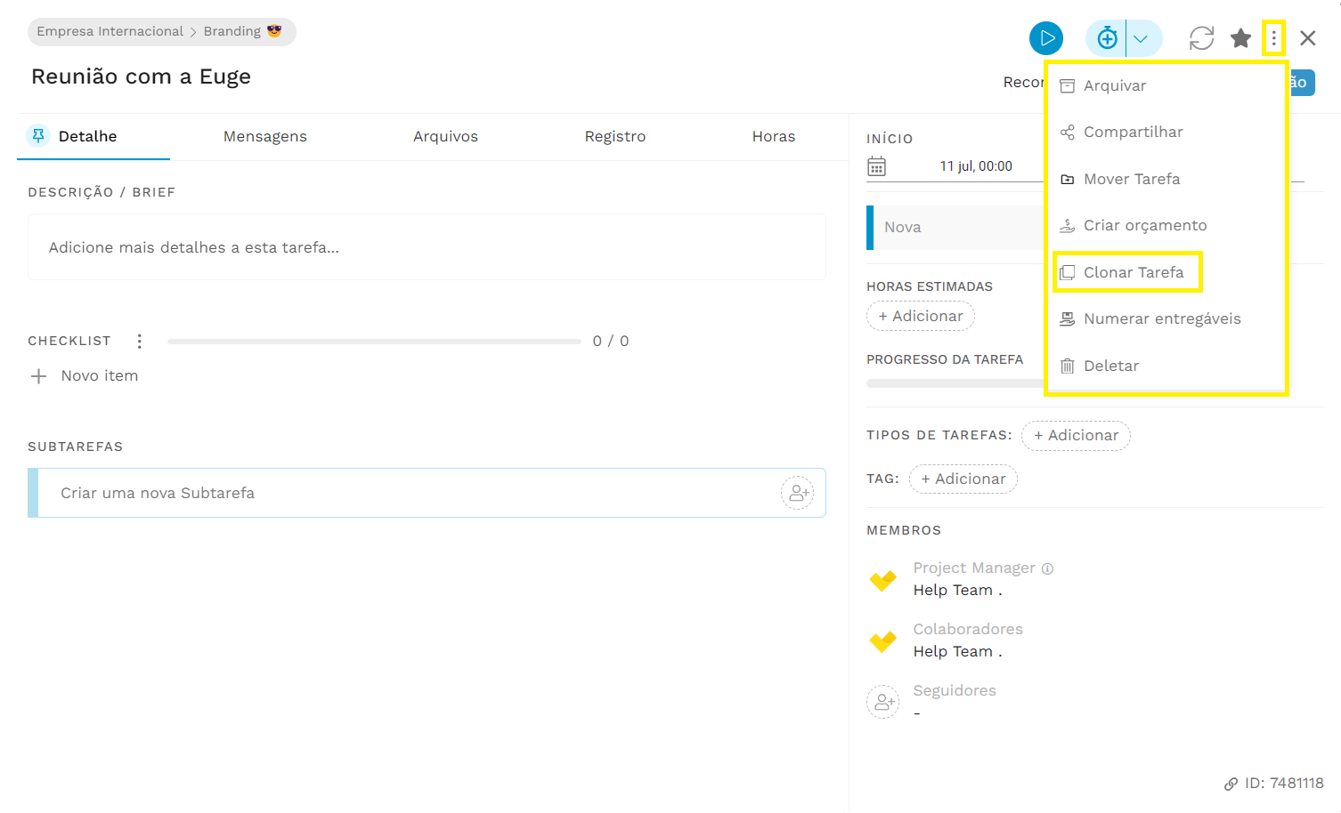Copy link via icon beside ID
The width and height of the screenshot is (1341, 813).
click(x=1231, y=784)
